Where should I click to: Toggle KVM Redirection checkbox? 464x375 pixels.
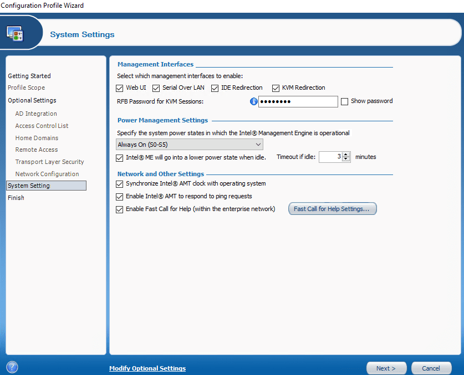pyautogui.click(x=276, y=88)
